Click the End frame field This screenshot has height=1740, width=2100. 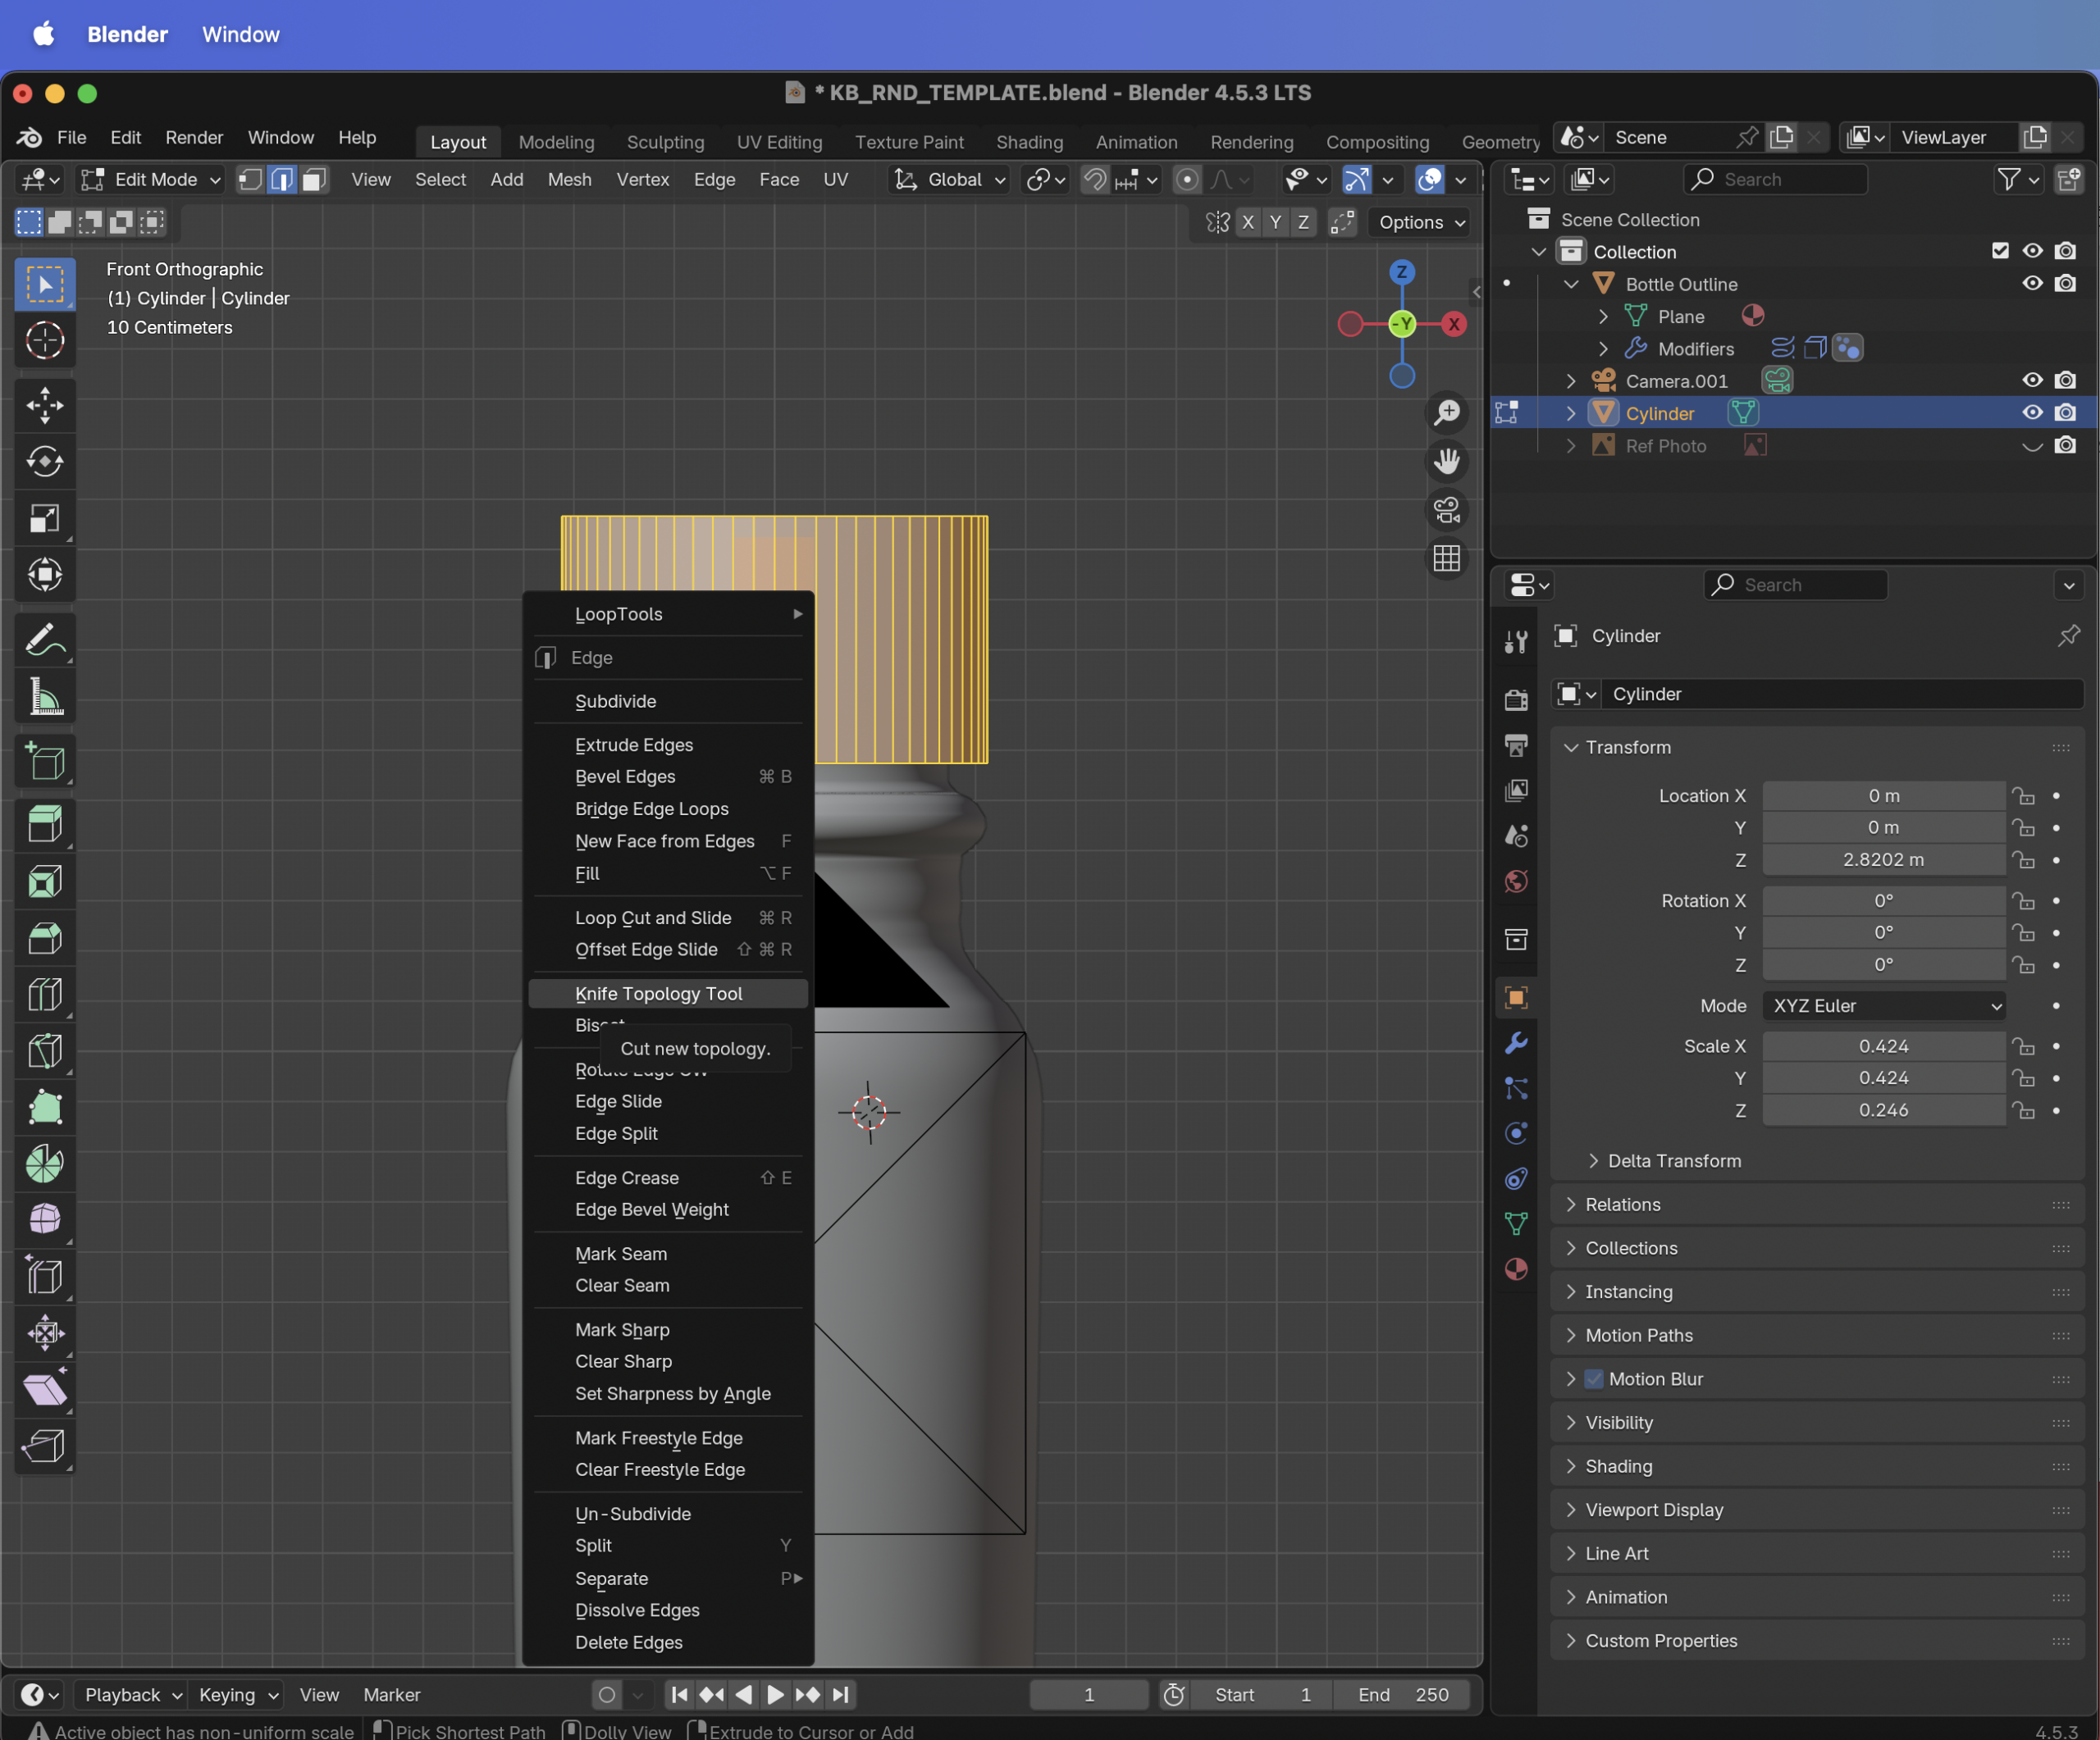click(1403, 1695)
